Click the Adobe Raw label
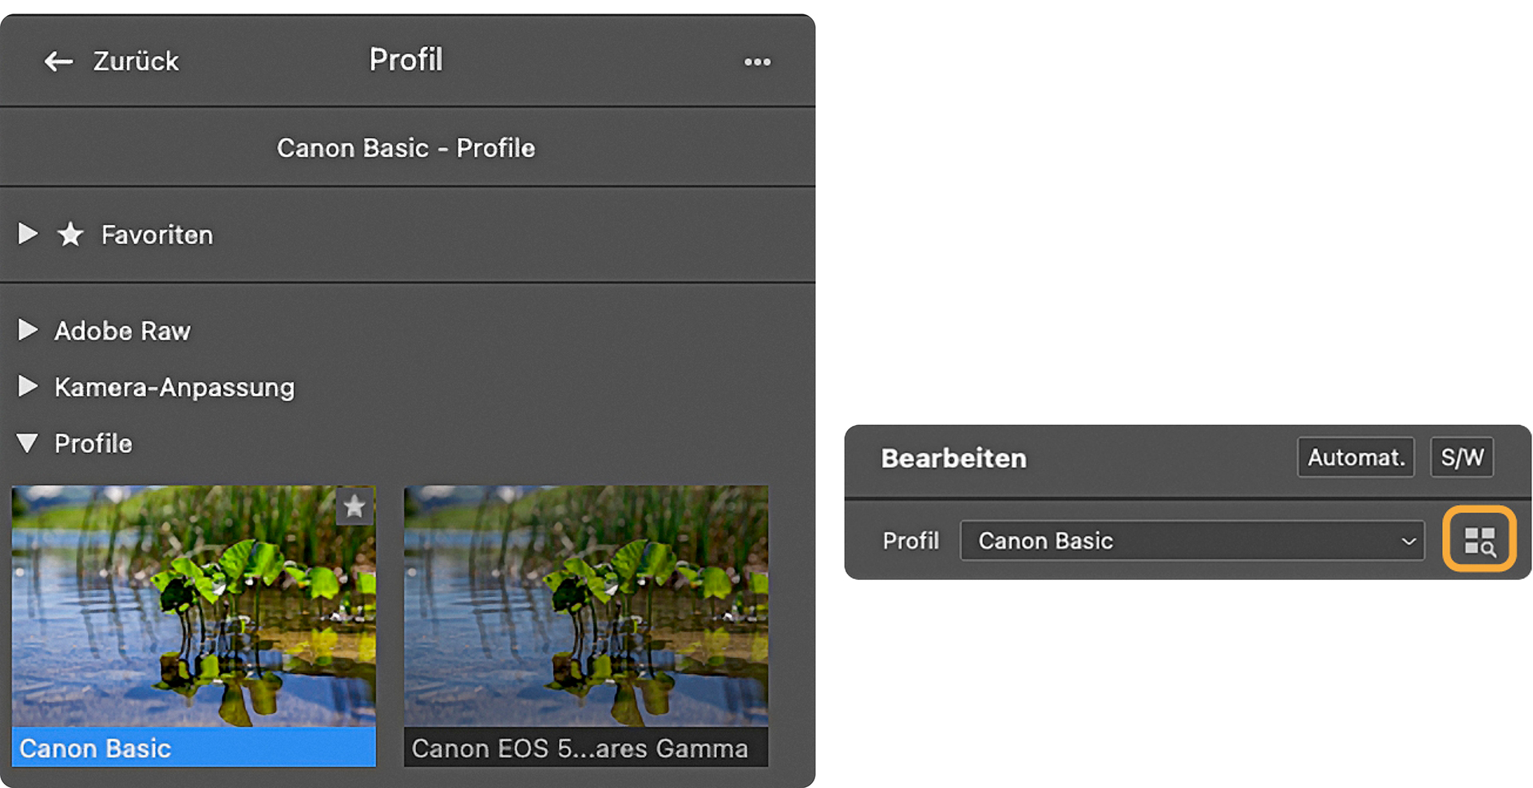This screenshot has width=1533, height=788. (x=122, y=331)
